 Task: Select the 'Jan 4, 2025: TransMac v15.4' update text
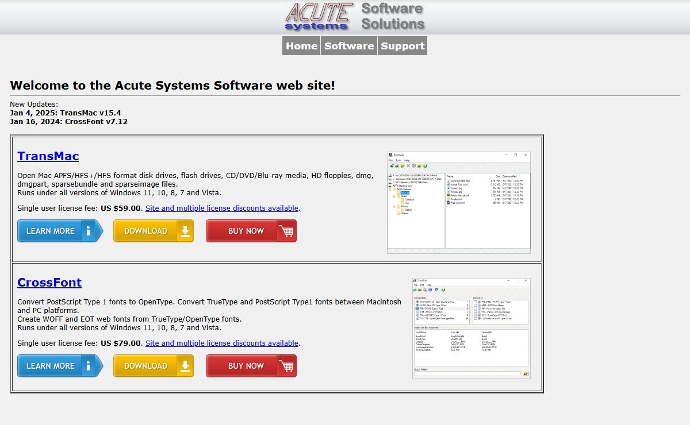pos(66,113)
